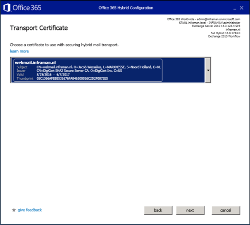Proceed with the next button
The image size is (250, 225).
[190, 211]
